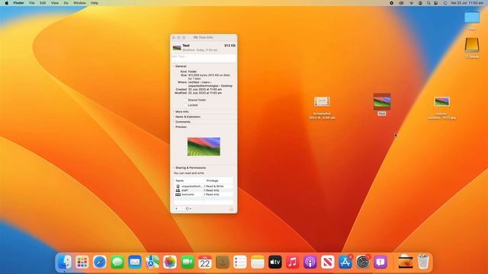Open FaceTime in the Dock
The width and height of the screenshot is (488, 274).
188,262
